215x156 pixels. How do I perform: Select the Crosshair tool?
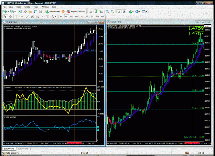tap(11, 16)
